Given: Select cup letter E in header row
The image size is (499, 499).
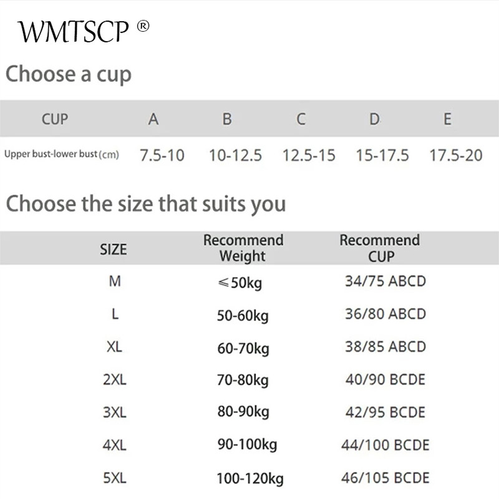Looking at the screenshot, I should (447, 119).
